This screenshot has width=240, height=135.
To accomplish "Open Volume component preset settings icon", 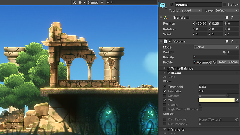I will [x=232, y=41].
